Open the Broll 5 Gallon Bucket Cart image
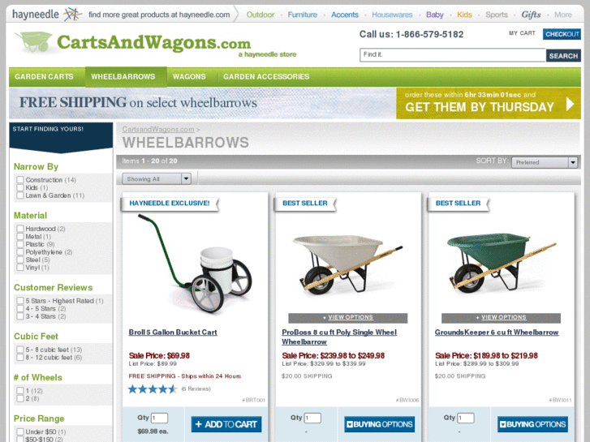590x442 pixels. pyautogui.click(x=195, y=264)
